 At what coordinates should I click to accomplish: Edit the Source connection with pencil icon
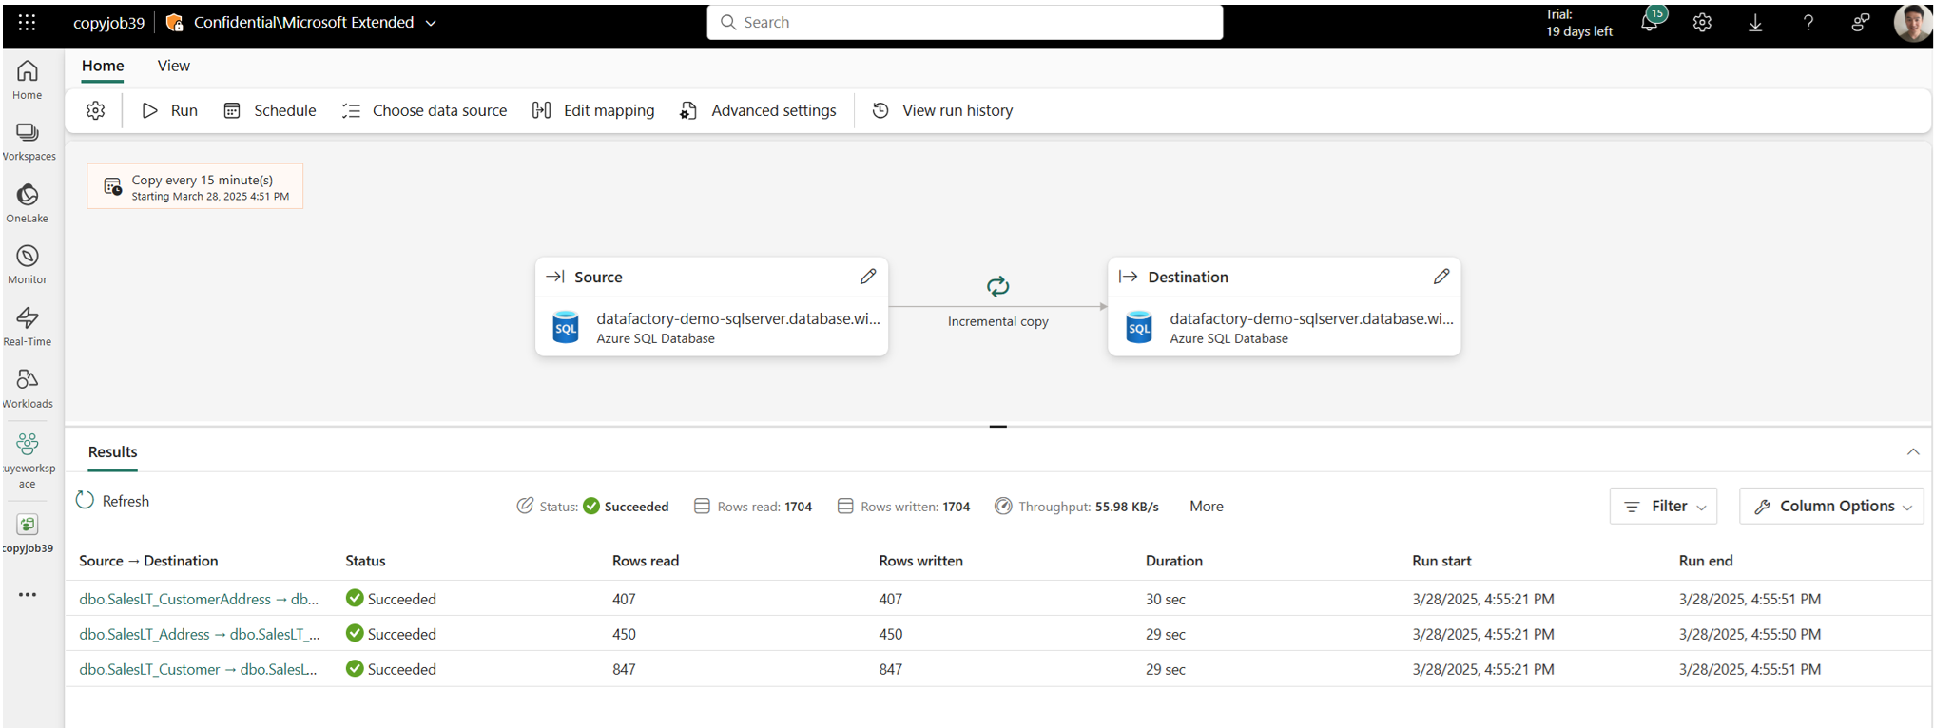pyautogui.click(x=867, y=277)
